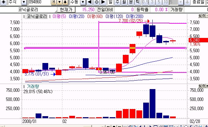This screenshot has height=127, width=208.
Task: Click the S icon on price chart pane
Action: point(200,16)
